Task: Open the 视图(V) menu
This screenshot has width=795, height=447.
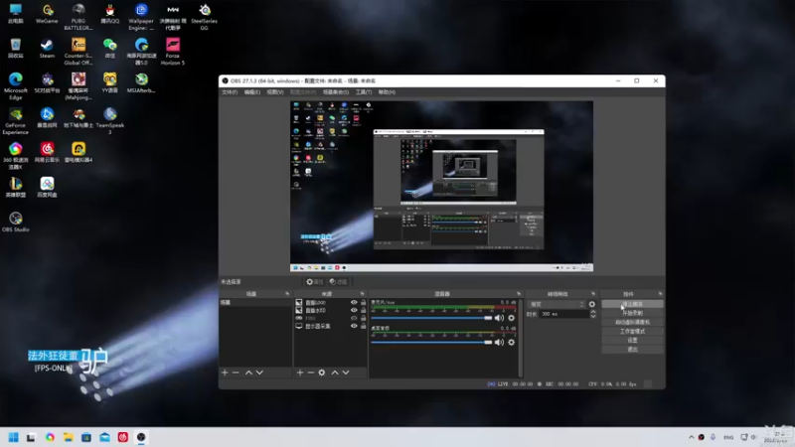Action: [275, 92]
